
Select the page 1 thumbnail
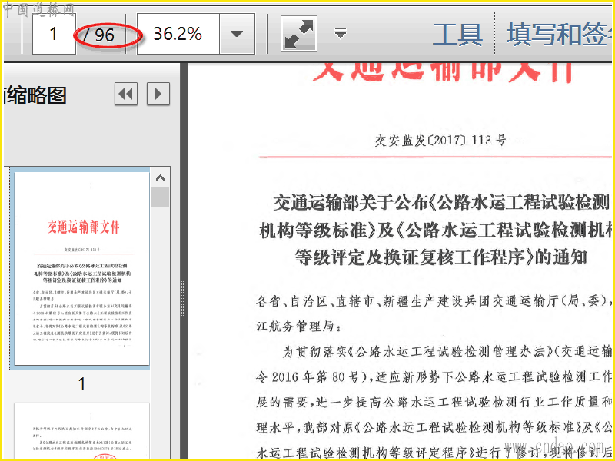(x=82, y=268)
